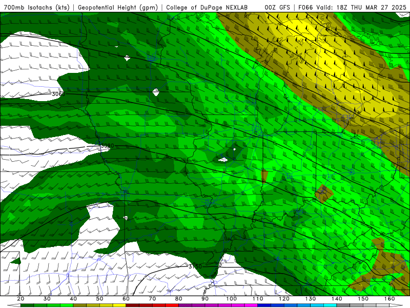Click the 'F066' forecast hour label
The height and width of the screenshot is (308, 410).
[x=305, y=7]
